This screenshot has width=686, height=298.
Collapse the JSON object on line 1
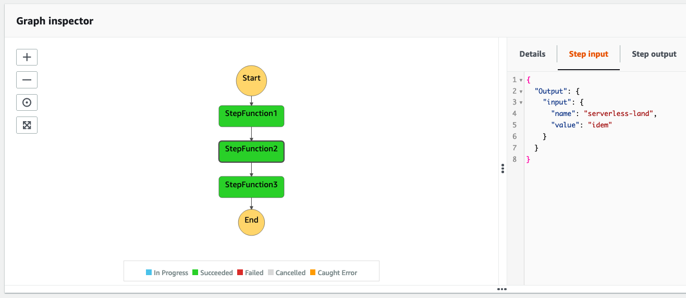[x=521, y=80]
